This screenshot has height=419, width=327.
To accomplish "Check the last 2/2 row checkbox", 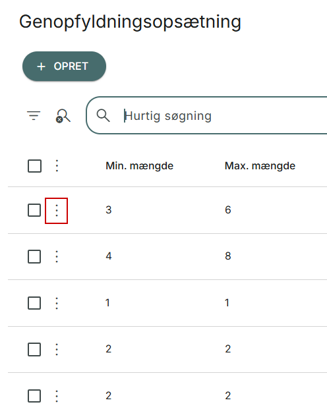I will 34,396.
